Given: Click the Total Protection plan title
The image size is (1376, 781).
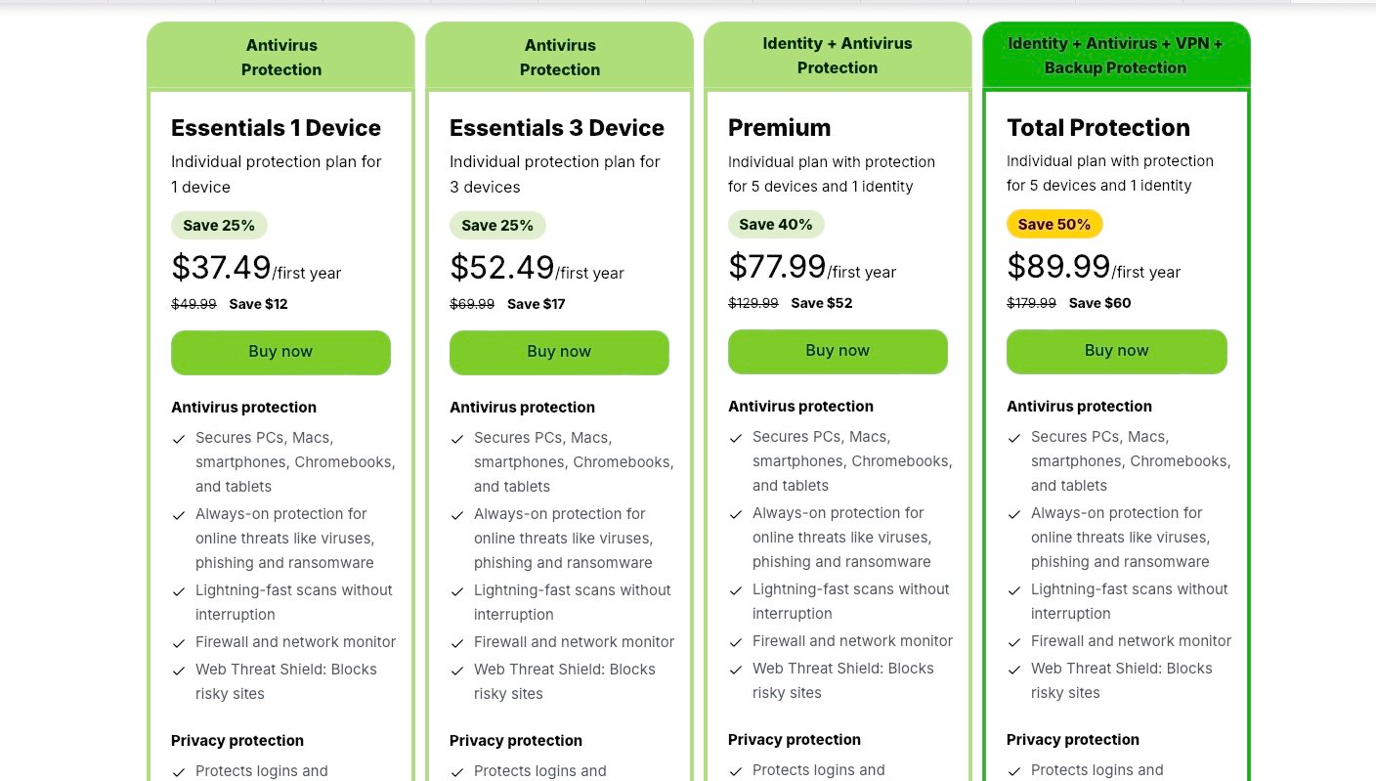Looking at the screenshot, I should click(1098, 128).
